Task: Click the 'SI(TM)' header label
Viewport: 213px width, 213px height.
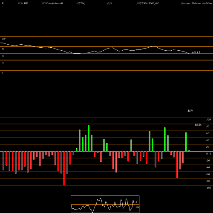Action: pyautogui.click(x=81, y=3)
